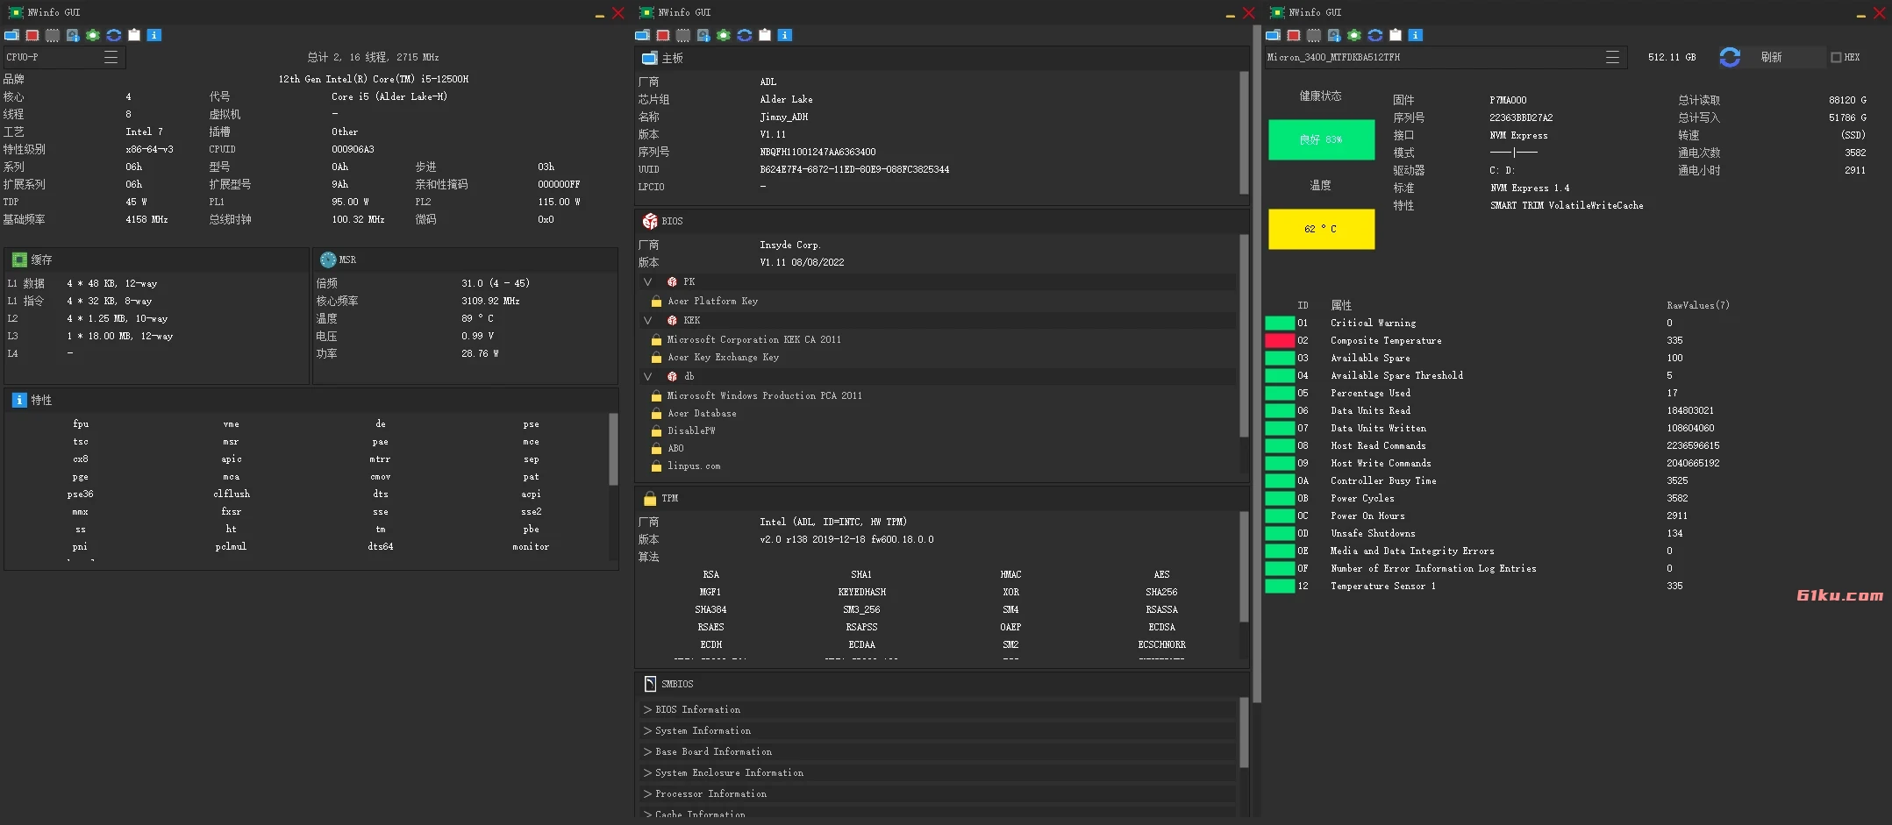Collapse the KEK key node in BIOS panel
The width and height of the screenshot is (1892, 825).
[x=648, y=320]
